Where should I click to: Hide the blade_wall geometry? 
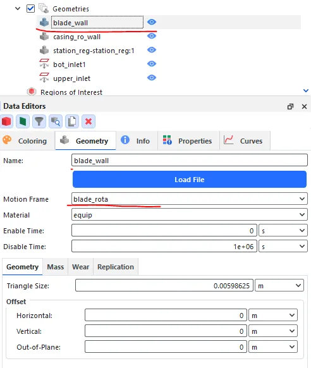click(x=152, y=22)
